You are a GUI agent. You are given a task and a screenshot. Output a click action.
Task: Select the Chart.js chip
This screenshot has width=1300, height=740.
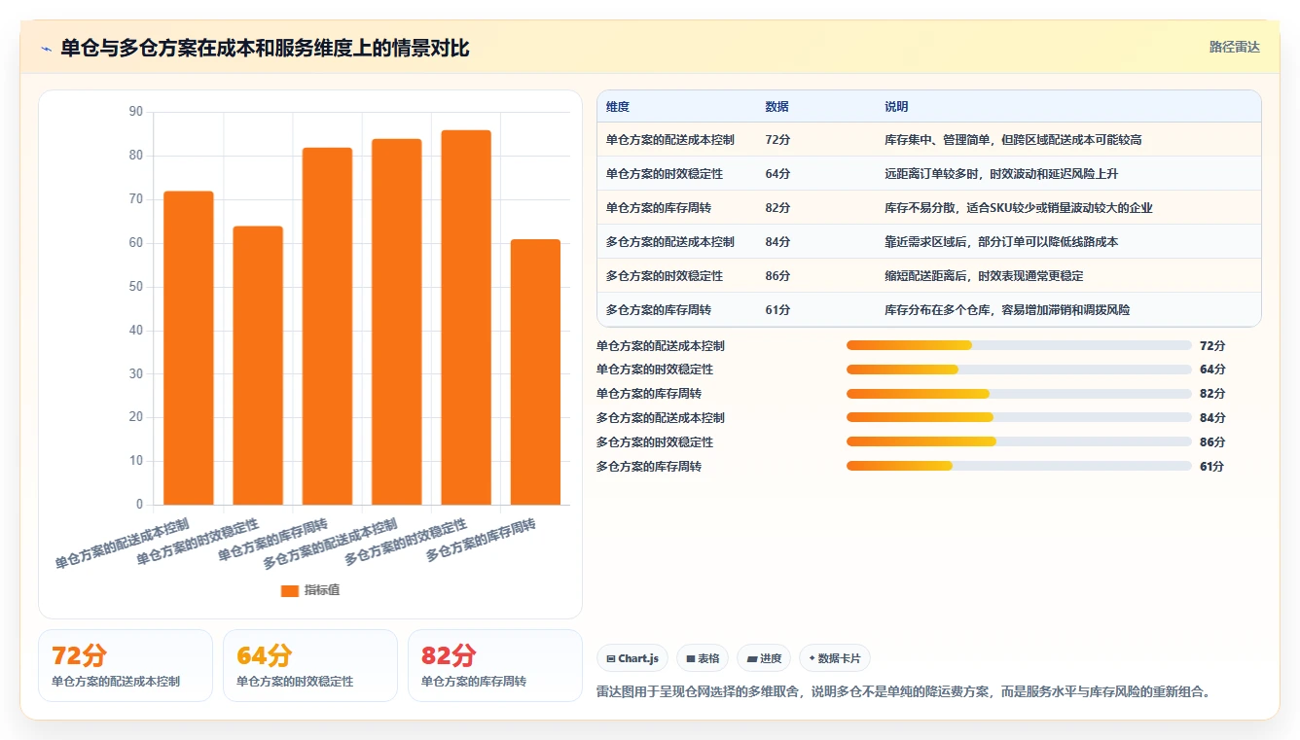coord(632,658)
